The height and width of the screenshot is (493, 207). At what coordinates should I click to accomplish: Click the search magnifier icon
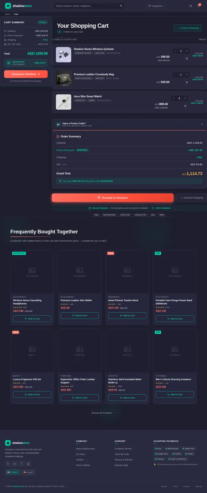point(121,6)
